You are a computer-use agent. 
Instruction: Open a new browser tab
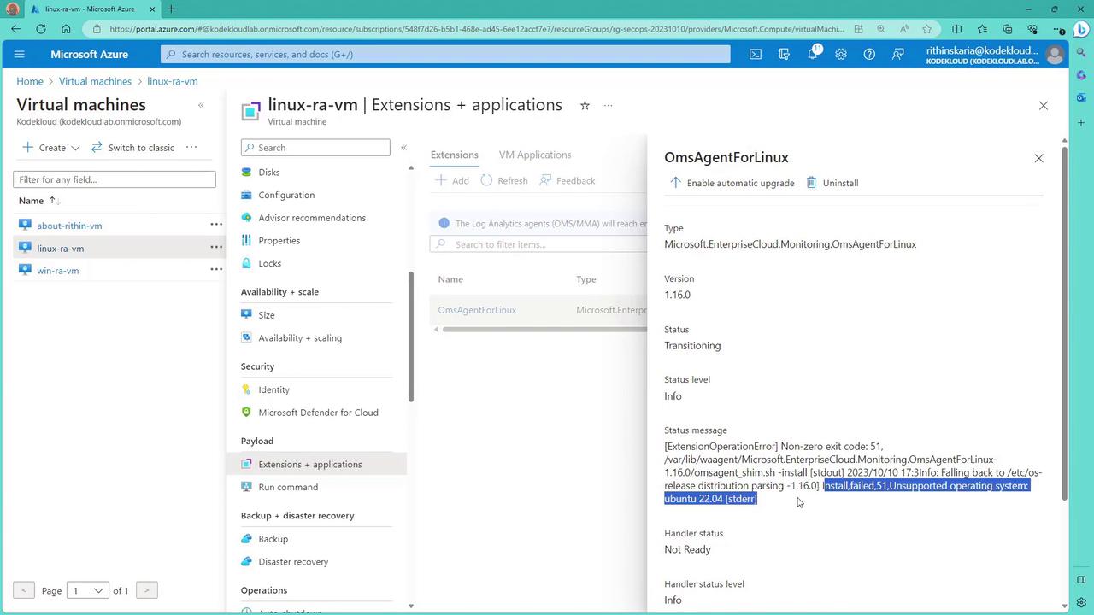(x=171, y=9)
